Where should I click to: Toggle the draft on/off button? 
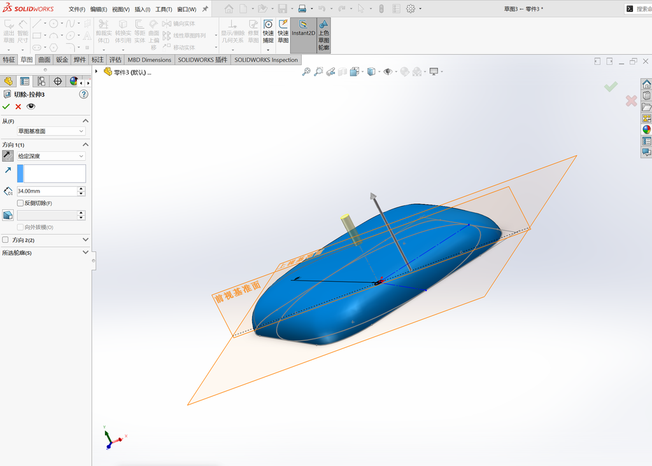[8, 215]
